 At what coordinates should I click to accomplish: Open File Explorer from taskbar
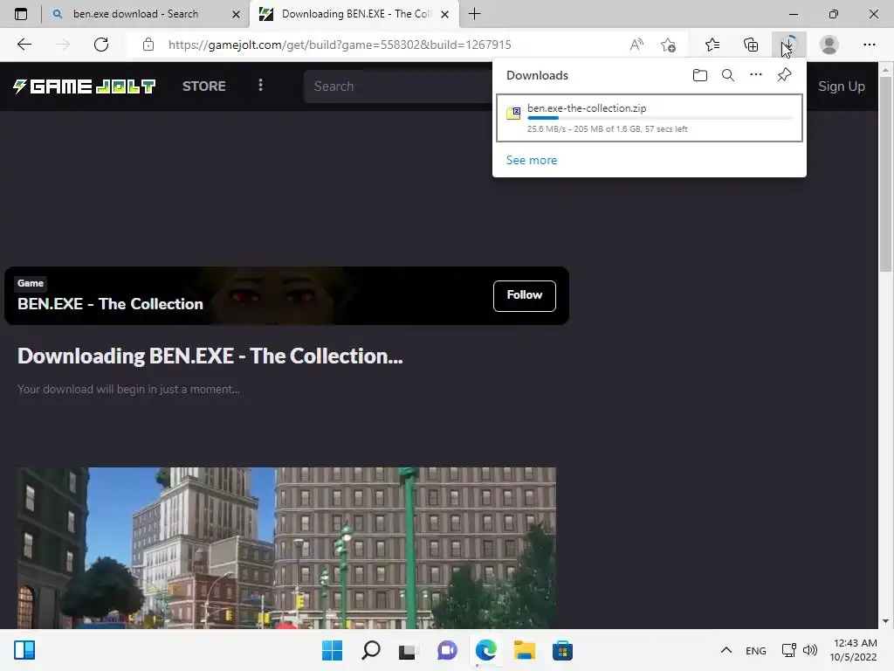click(x=524, y=650)
